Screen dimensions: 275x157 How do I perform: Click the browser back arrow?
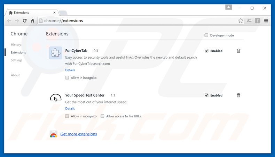pos(9,21)
